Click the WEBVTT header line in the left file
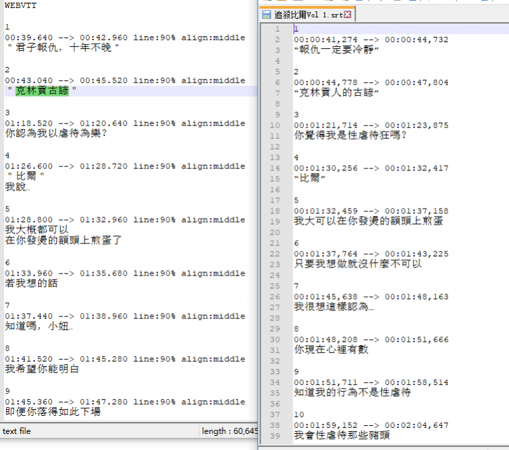This screenshot has width=509, height=450. point(21,5)
